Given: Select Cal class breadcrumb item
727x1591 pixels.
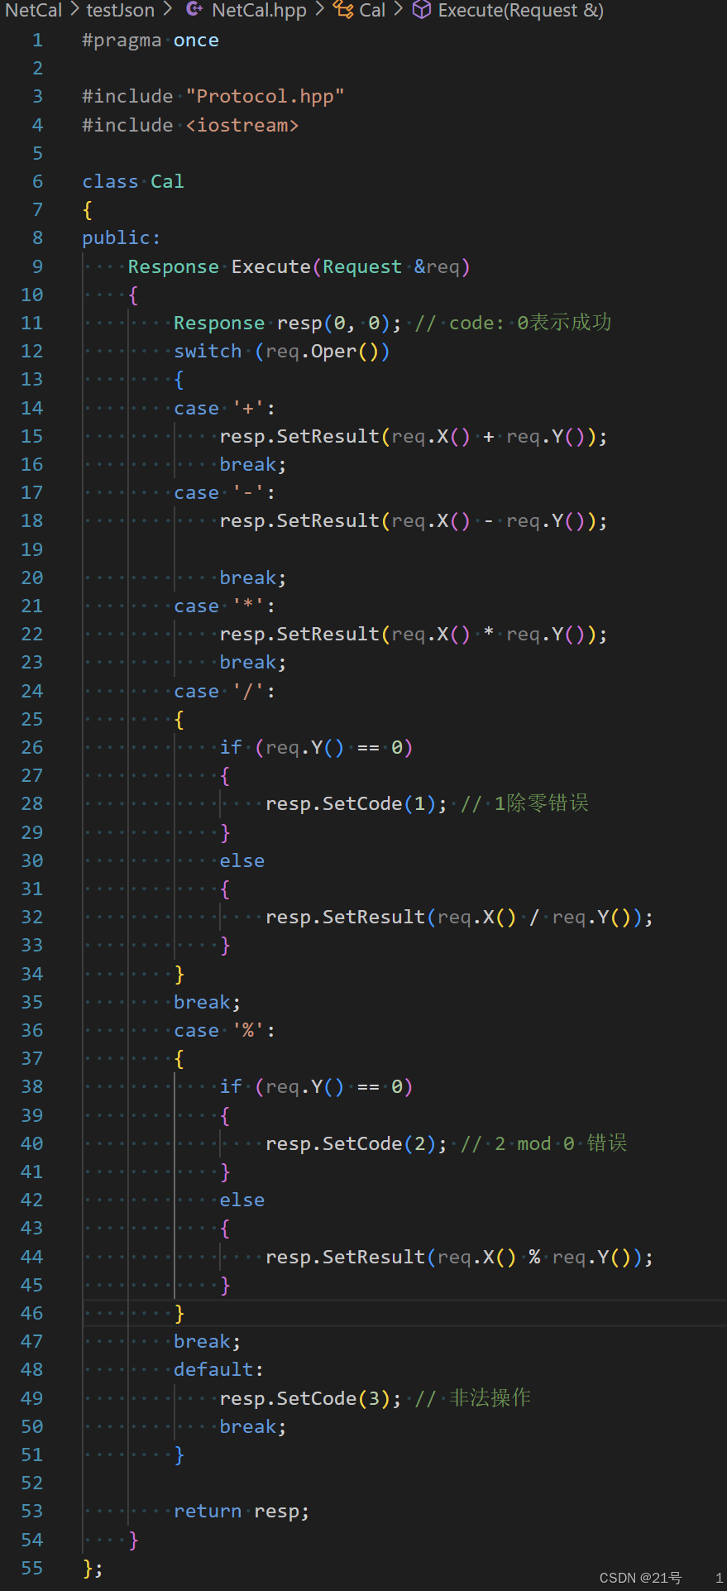Looking at the screenshot, I should [372, 11].
